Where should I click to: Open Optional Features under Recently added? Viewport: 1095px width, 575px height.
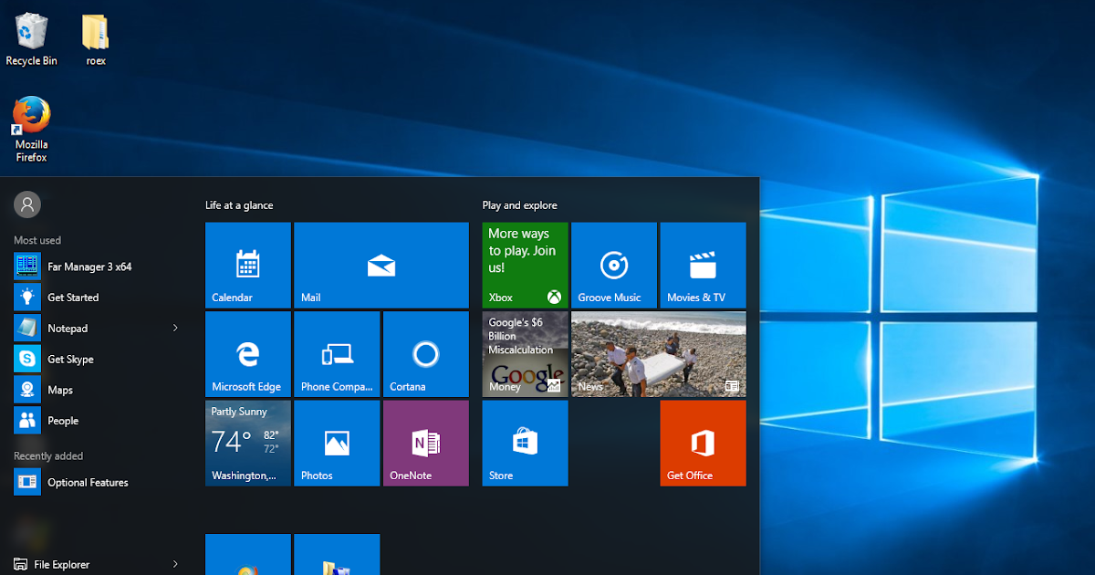pyautogui.click(x=87, y=482)
